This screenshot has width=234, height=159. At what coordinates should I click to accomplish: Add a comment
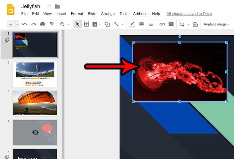[171, 24]
